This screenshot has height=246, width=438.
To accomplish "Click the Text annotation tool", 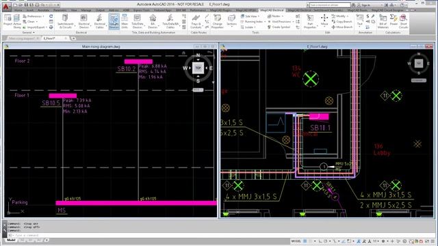I will click(x=359, y=20).
